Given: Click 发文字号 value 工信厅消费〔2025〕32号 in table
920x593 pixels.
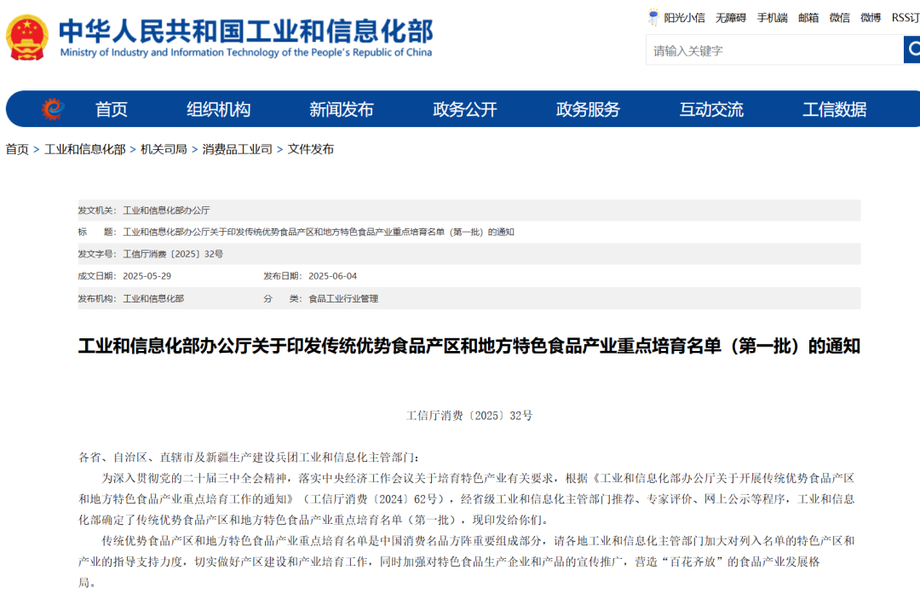Looking at the screenshot, I should tap(173, 254).
